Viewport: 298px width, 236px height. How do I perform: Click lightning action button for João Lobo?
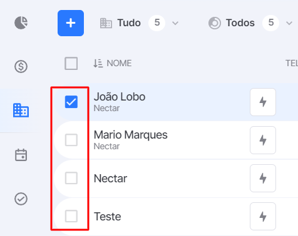pyautogui.click(x=263, y=102)
